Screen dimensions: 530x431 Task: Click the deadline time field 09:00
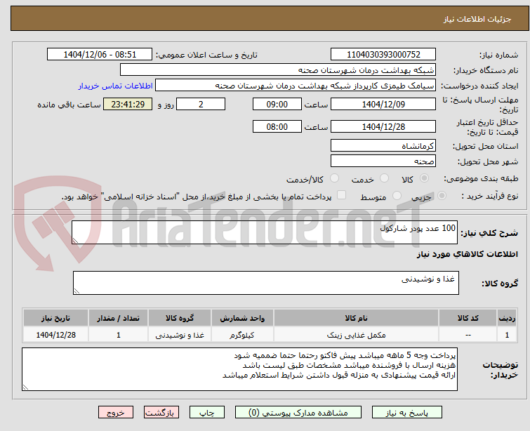[277, 104]
